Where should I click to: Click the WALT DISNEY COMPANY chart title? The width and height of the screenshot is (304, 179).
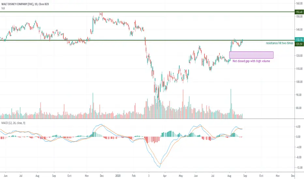[25, 4]
